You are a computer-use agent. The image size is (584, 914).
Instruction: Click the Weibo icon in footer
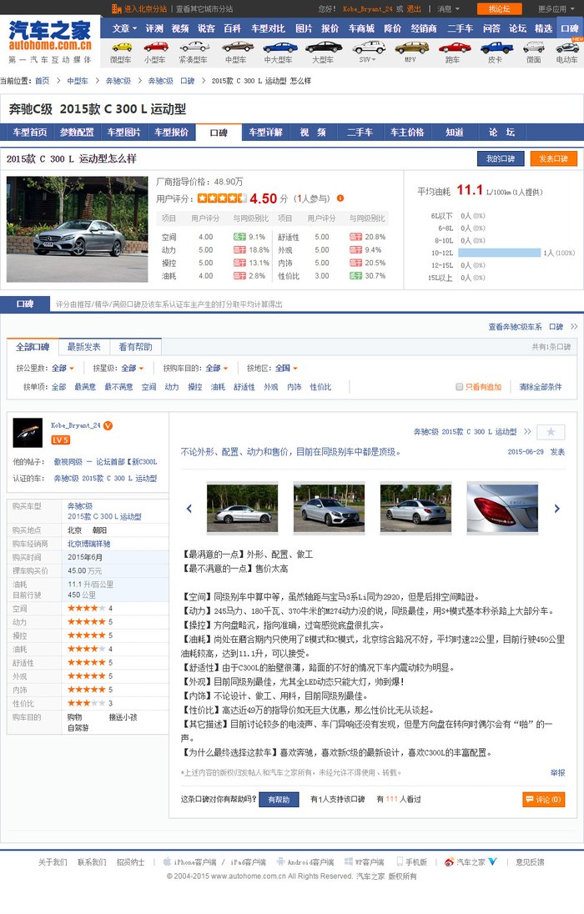coord(449,862)
